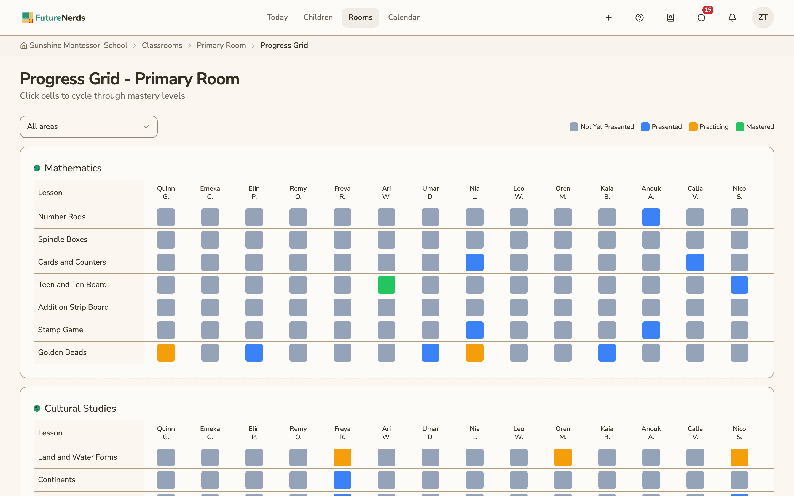This screenshot has height=496, width=794.
Task: Cycle Nico S.'s Land and Water Forms cell
Action: click(x=739, y=457)
